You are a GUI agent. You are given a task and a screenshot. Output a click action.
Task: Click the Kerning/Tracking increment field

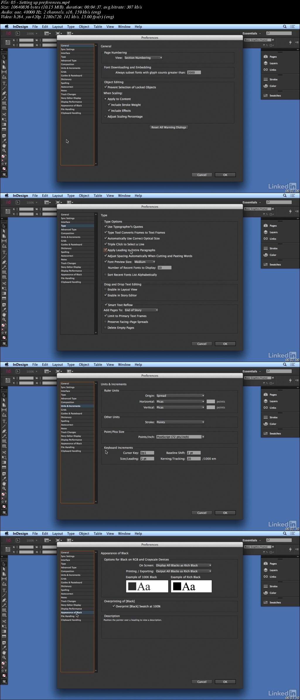point(194,459)
